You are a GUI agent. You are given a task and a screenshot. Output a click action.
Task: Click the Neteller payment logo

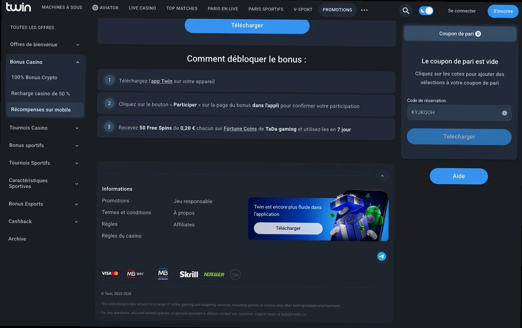tap(214, 274)
